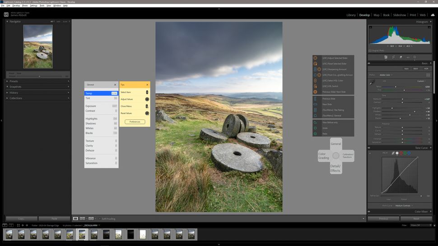The width and height of the screenshot is (438, 246).
Task: Toggle the Tone Curve panel on/off switch
Action: [368, 148]
